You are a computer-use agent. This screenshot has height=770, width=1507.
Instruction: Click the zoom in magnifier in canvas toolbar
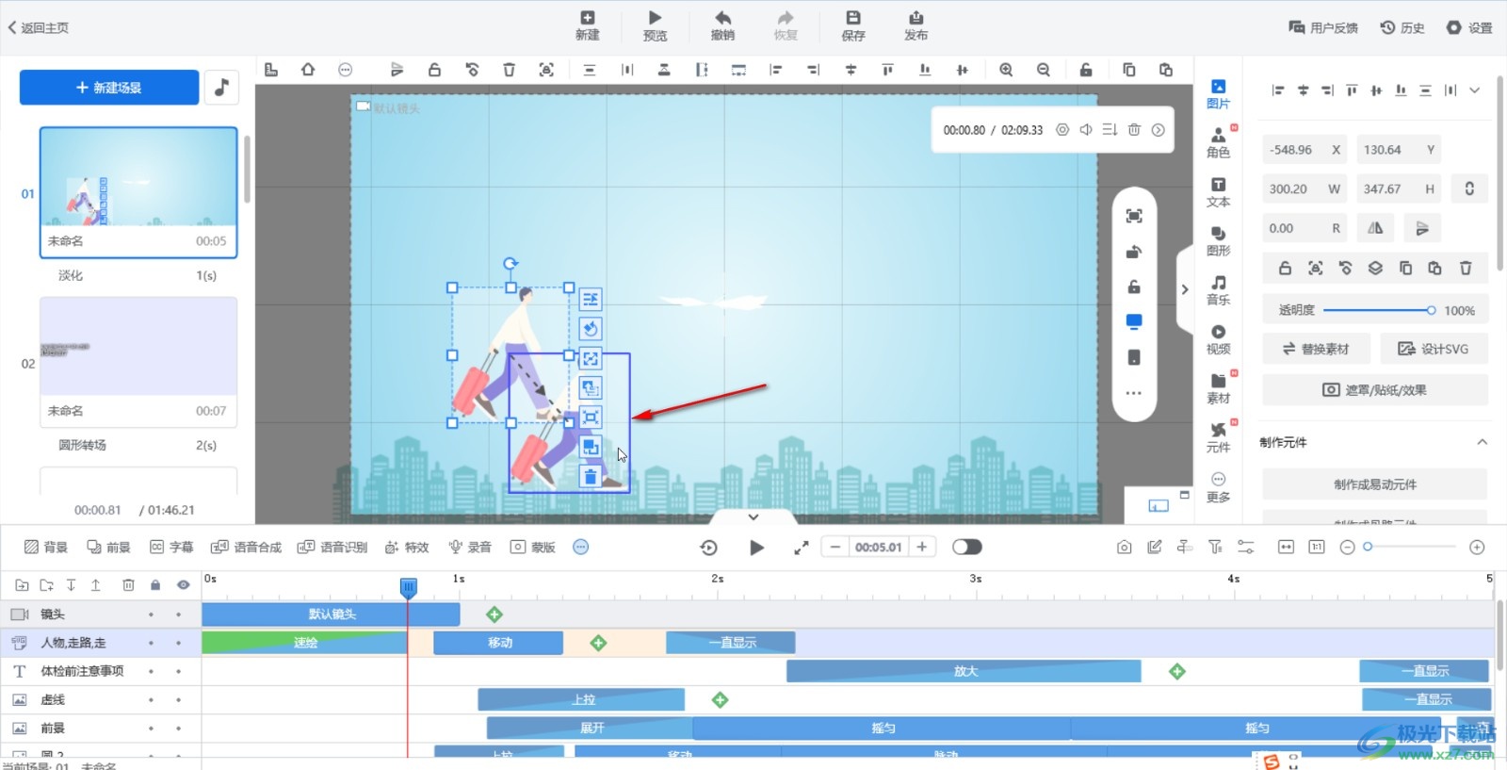point(1006,70)
